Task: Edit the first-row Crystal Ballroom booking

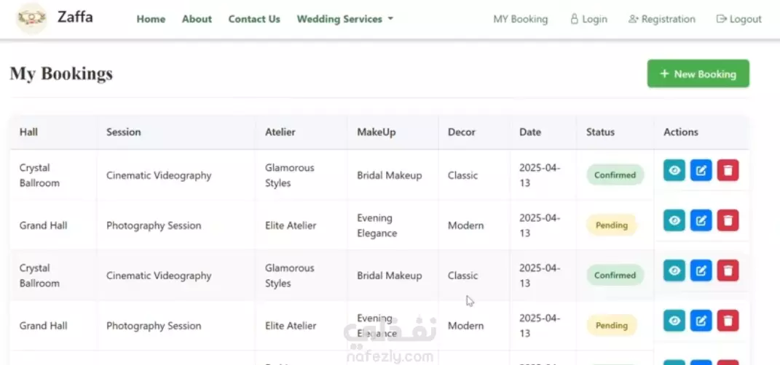Action: (x=701, y=171)
